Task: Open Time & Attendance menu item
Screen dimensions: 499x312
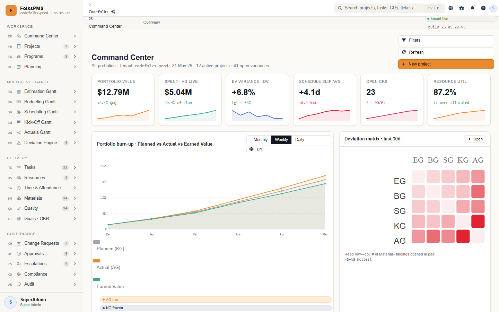Action: pos(42,188)
